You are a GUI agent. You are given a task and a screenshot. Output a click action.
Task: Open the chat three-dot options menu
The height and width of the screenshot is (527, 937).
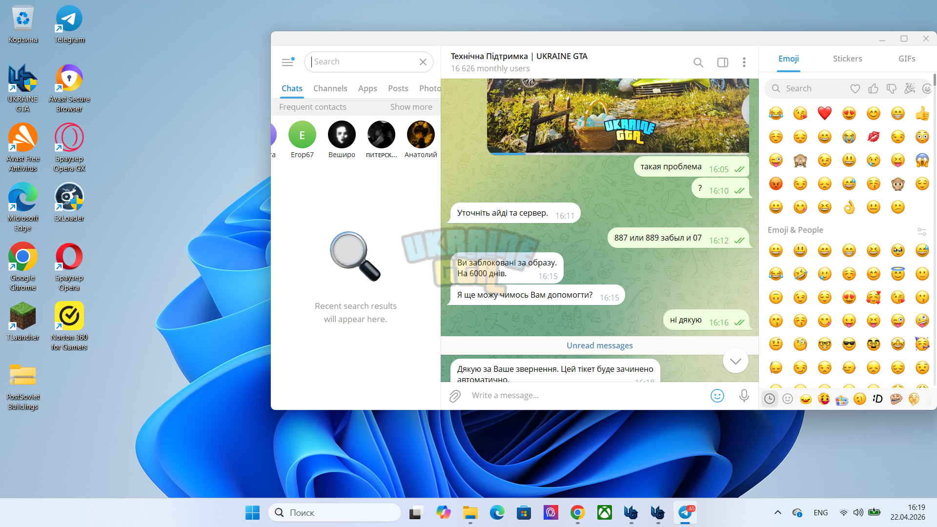click(744, 62)
